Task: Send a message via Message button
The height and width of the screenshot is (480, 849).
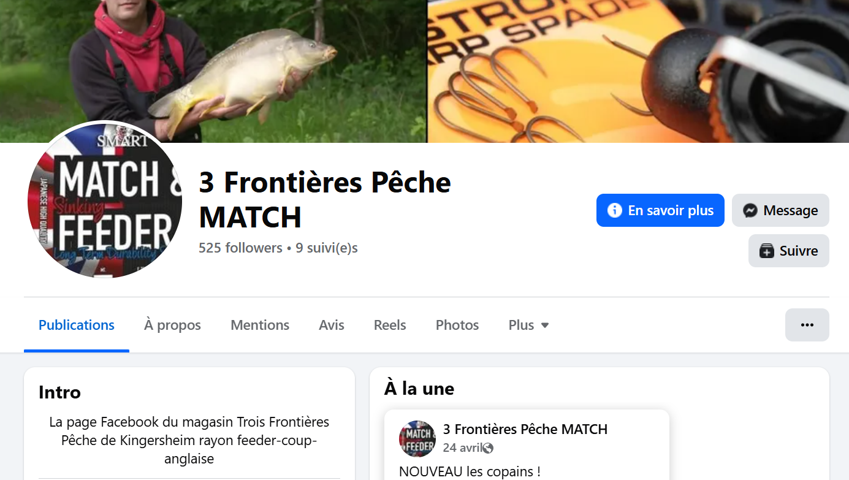Action: tap(780, 210)
